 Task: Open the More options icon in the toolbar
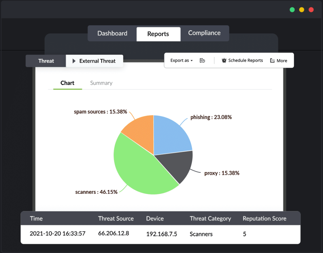(x=272, y=60)
